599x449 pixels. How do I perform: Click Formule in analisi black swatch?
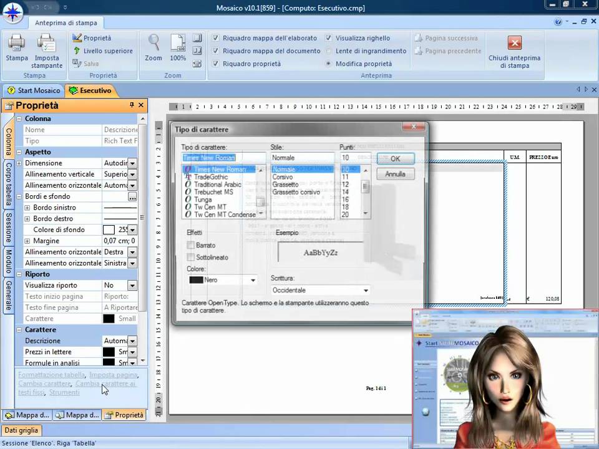click(x=109, y=362)
